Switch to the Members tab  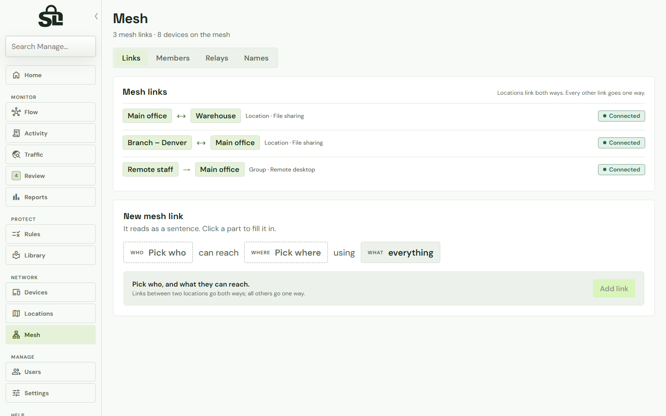pyautogui.click(x=173, y=58)
